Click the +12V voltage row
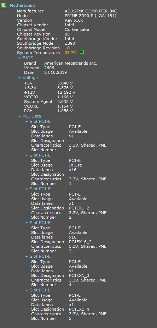The height and width of the screenshot is (328, 157). click(50, 92)
